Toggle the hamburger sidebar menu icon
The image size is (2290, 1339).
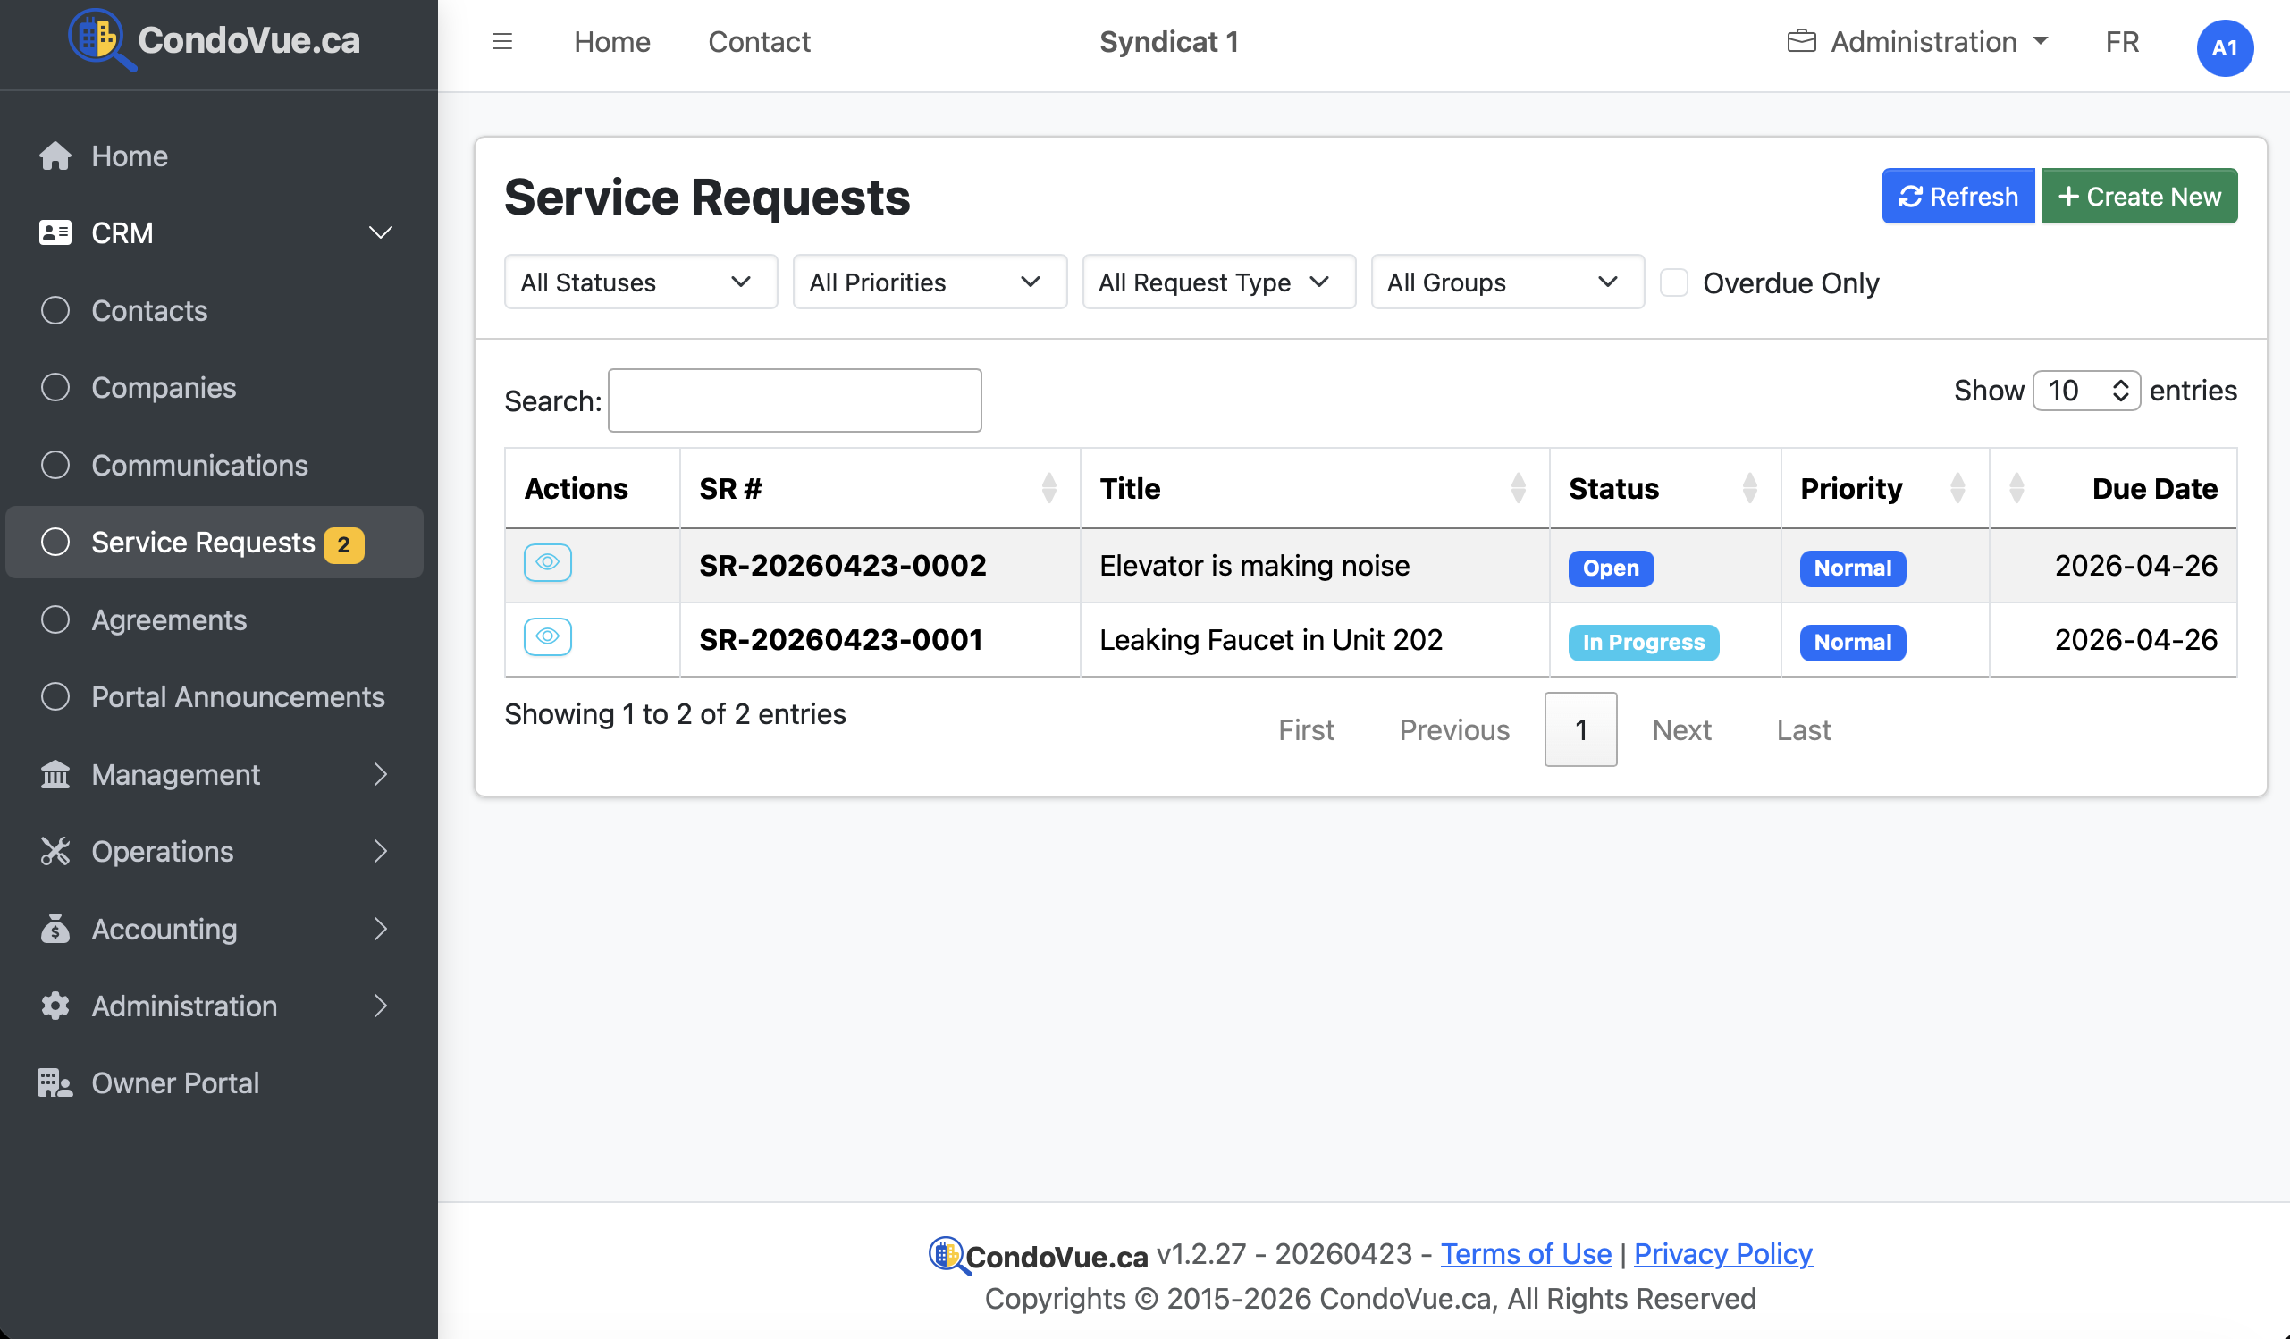coord(501,41)
